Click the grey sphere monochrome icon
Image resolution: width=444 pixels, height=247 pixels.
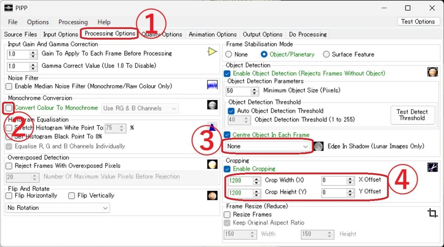click(212, 105)
